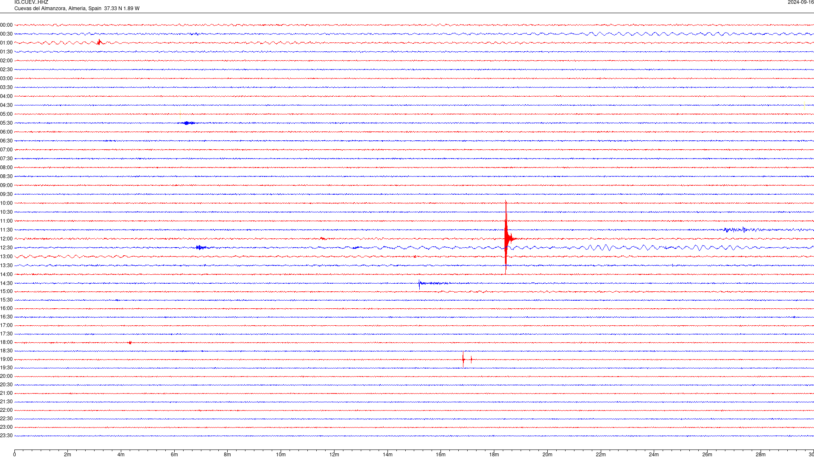The image size is (814, 458).
Task: Select the 22:00 trace time label
Action: coord(6,410)
